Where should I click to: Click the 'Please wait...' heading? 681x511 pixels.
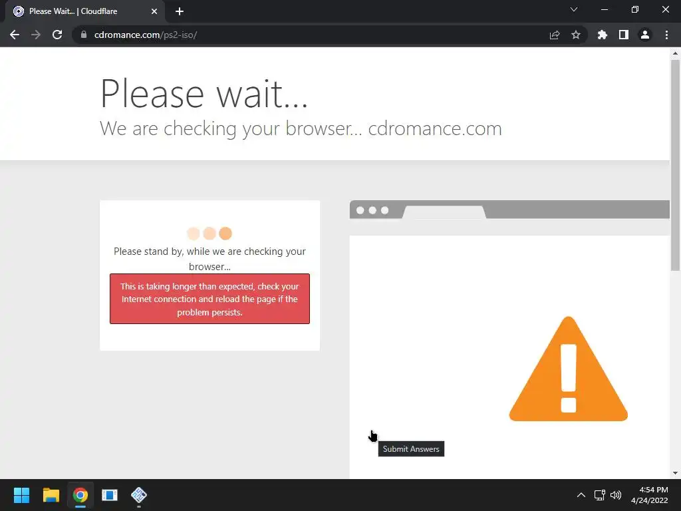pyautogui.click(x=204, y=93)
